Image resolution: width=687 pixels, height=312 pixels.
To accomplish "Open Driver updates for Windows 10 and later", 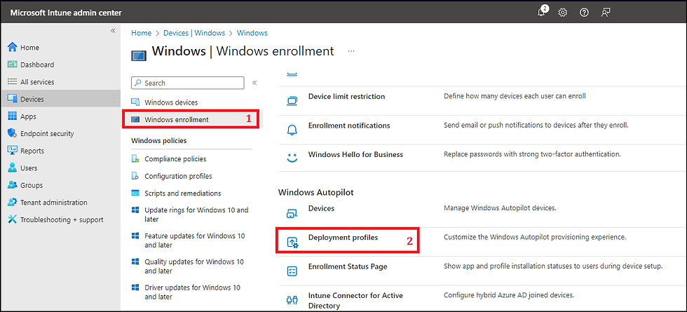I will coord(192,292).
